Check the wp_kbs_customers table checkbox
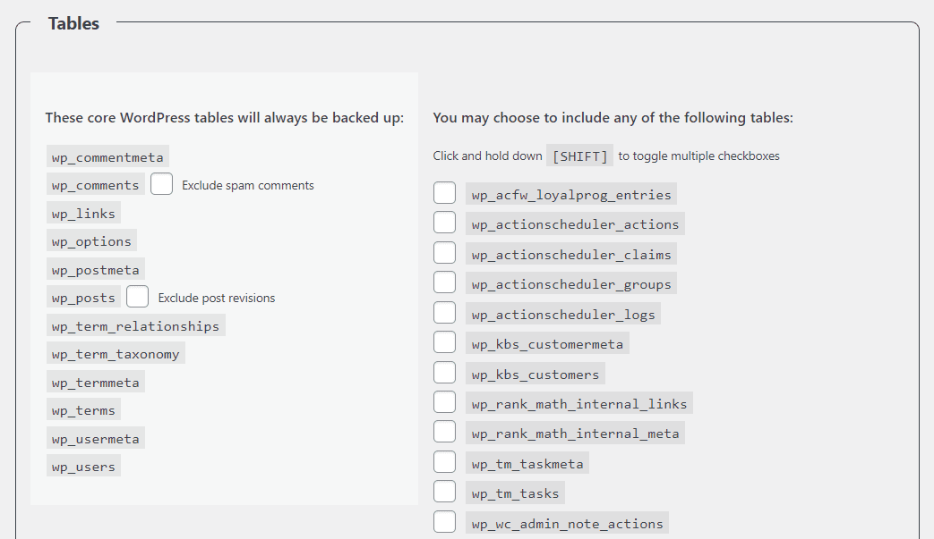This screenshot has height=539, width=934. coord(444,374)
